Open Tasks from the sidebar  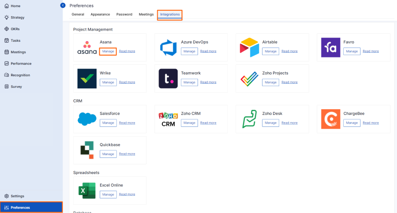click(15, 40)
